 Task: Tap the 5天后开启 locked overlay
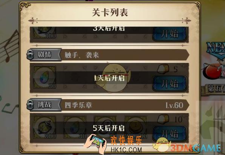(109, 128)
